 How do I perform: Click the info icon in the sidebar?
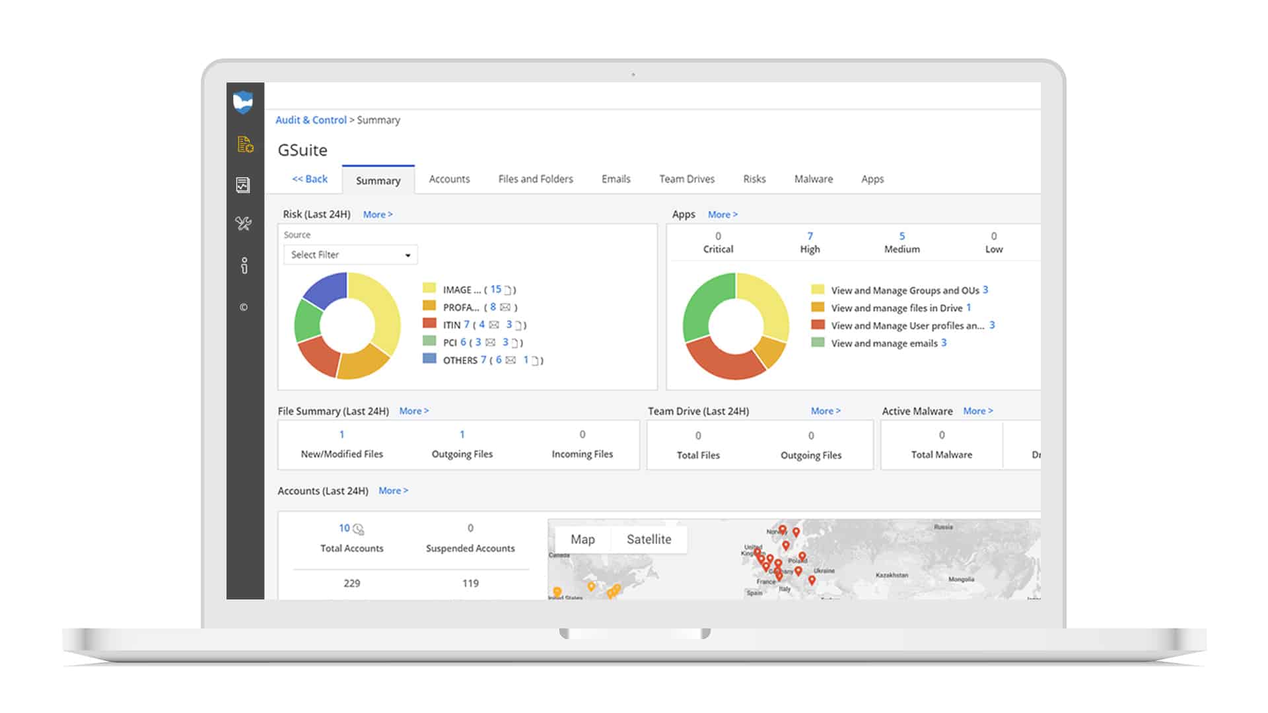pos(244,265)
